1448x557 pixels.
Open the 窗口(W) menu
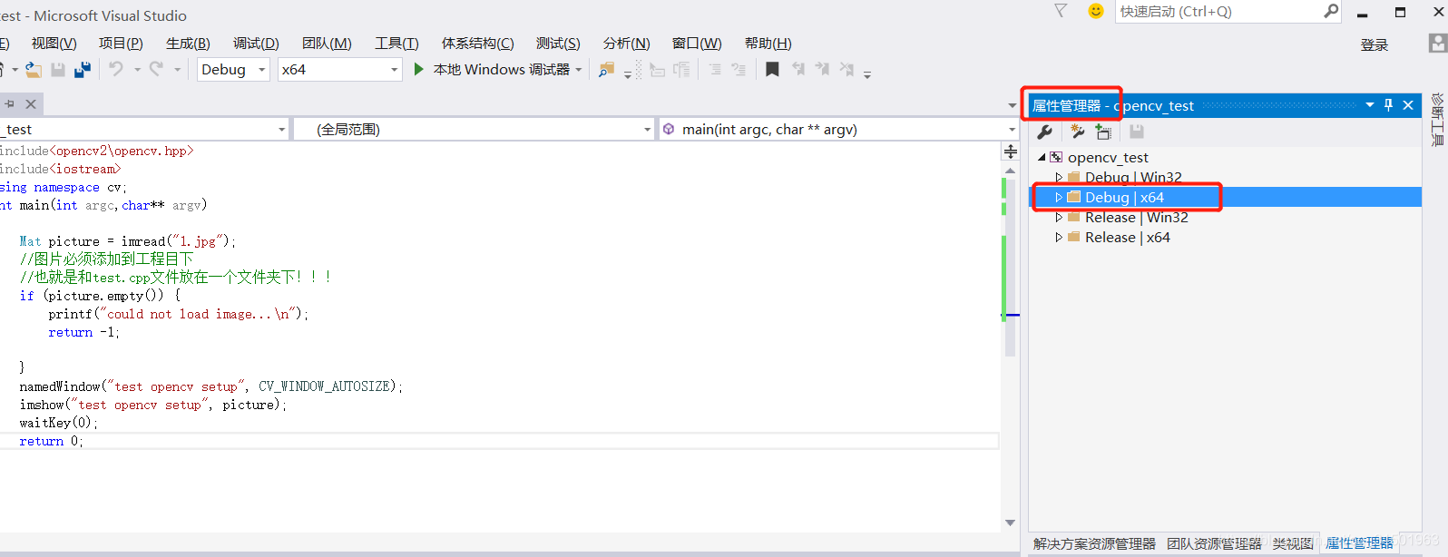697,44
